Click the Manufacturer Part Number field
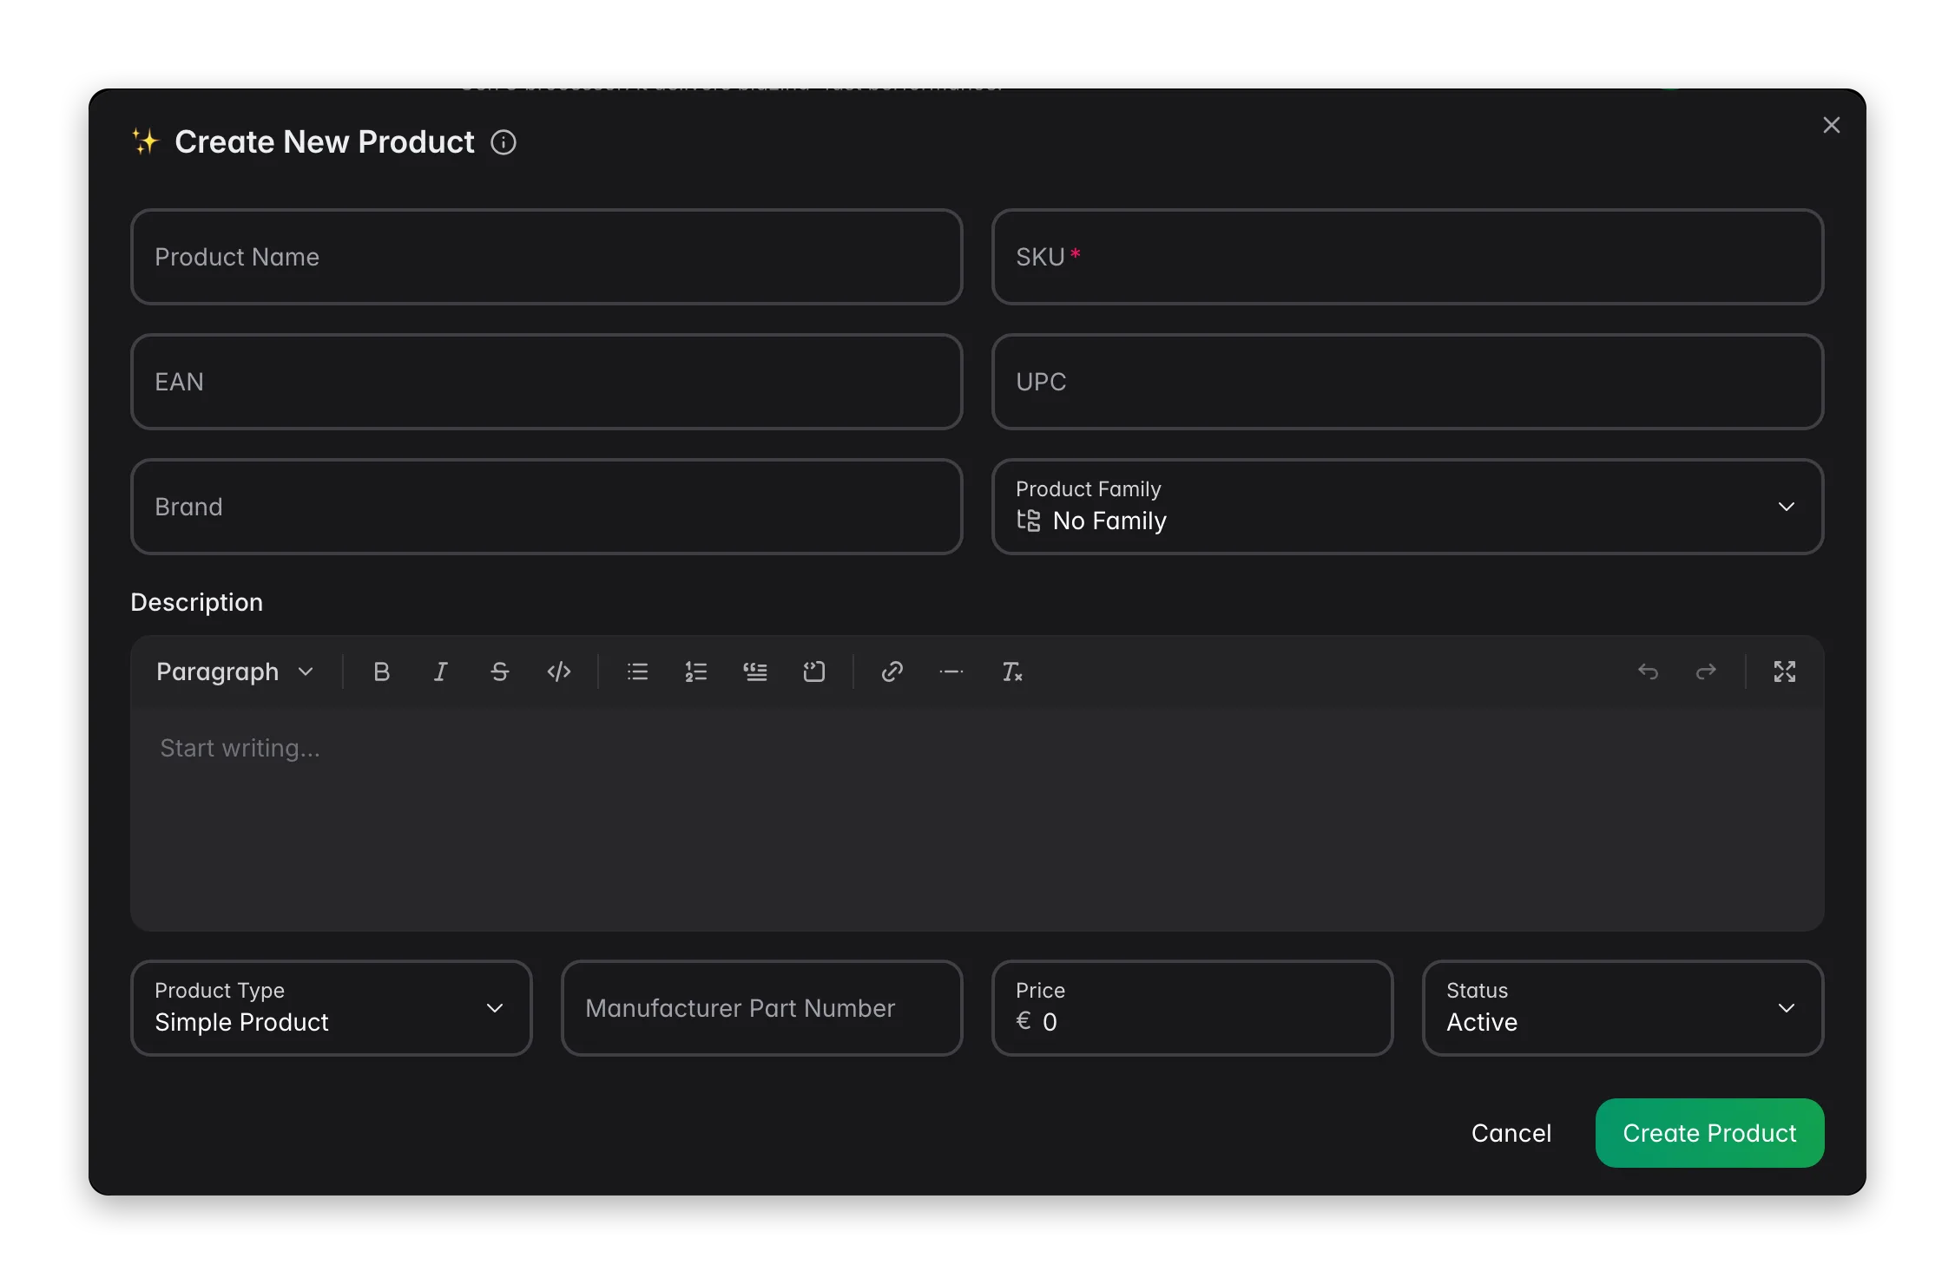The image size is (1955, 1284). coord(761,1008)
